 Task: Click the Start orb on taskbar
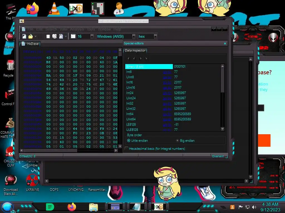tap(7, 207)
